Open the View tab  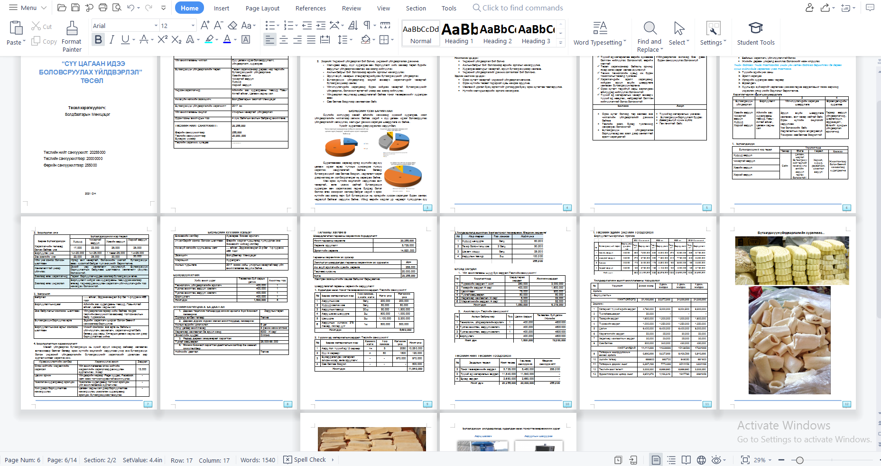383,8
